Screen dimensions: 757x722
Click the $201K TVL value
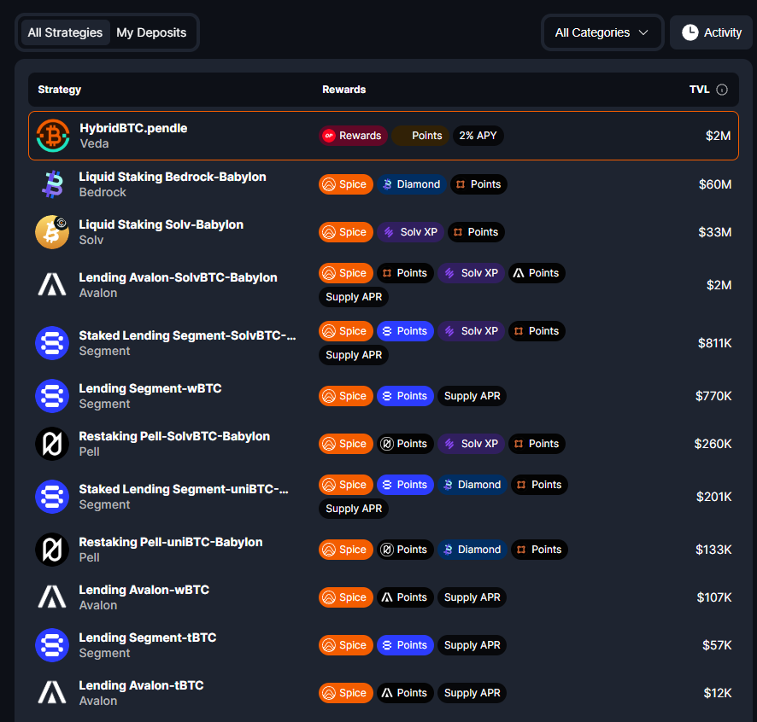coord(714,497)
